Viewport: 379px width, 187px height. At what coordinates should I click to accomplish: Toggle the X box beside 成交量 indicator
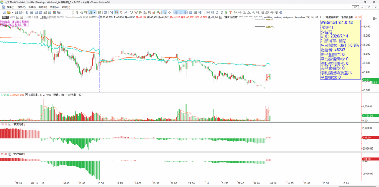pyautogui.click(x=27, y=95)
